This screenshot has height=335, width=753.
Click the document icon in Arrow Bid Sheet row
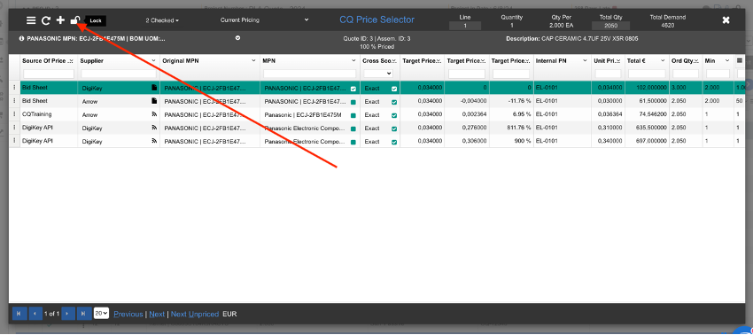coord(154,101)
